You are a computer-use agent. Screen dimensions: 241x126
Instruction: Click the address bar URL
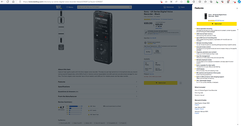click(63, 2)
